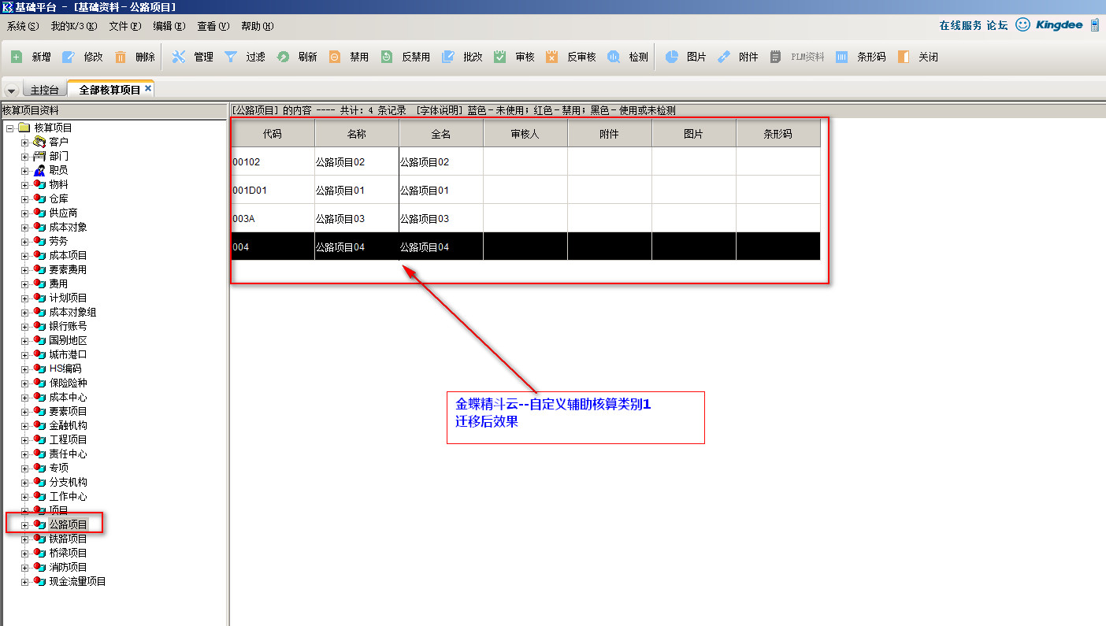The image size is (1106, 626).
Task: Click the 审核 (Audit) toolbar icon
Action: (x=500, y=57)
